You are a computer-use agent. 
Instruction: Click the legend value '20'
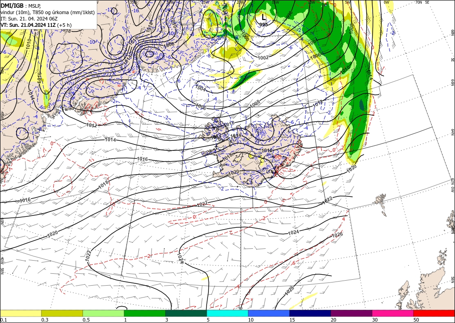coord(334,320)
